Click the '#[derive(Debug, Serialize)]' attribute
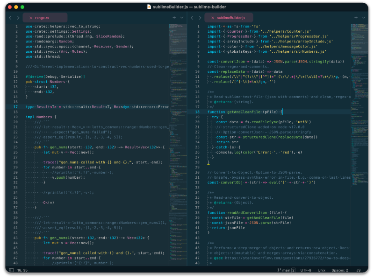The height and width of the screenshot is (280, 374). click(55, 77)
